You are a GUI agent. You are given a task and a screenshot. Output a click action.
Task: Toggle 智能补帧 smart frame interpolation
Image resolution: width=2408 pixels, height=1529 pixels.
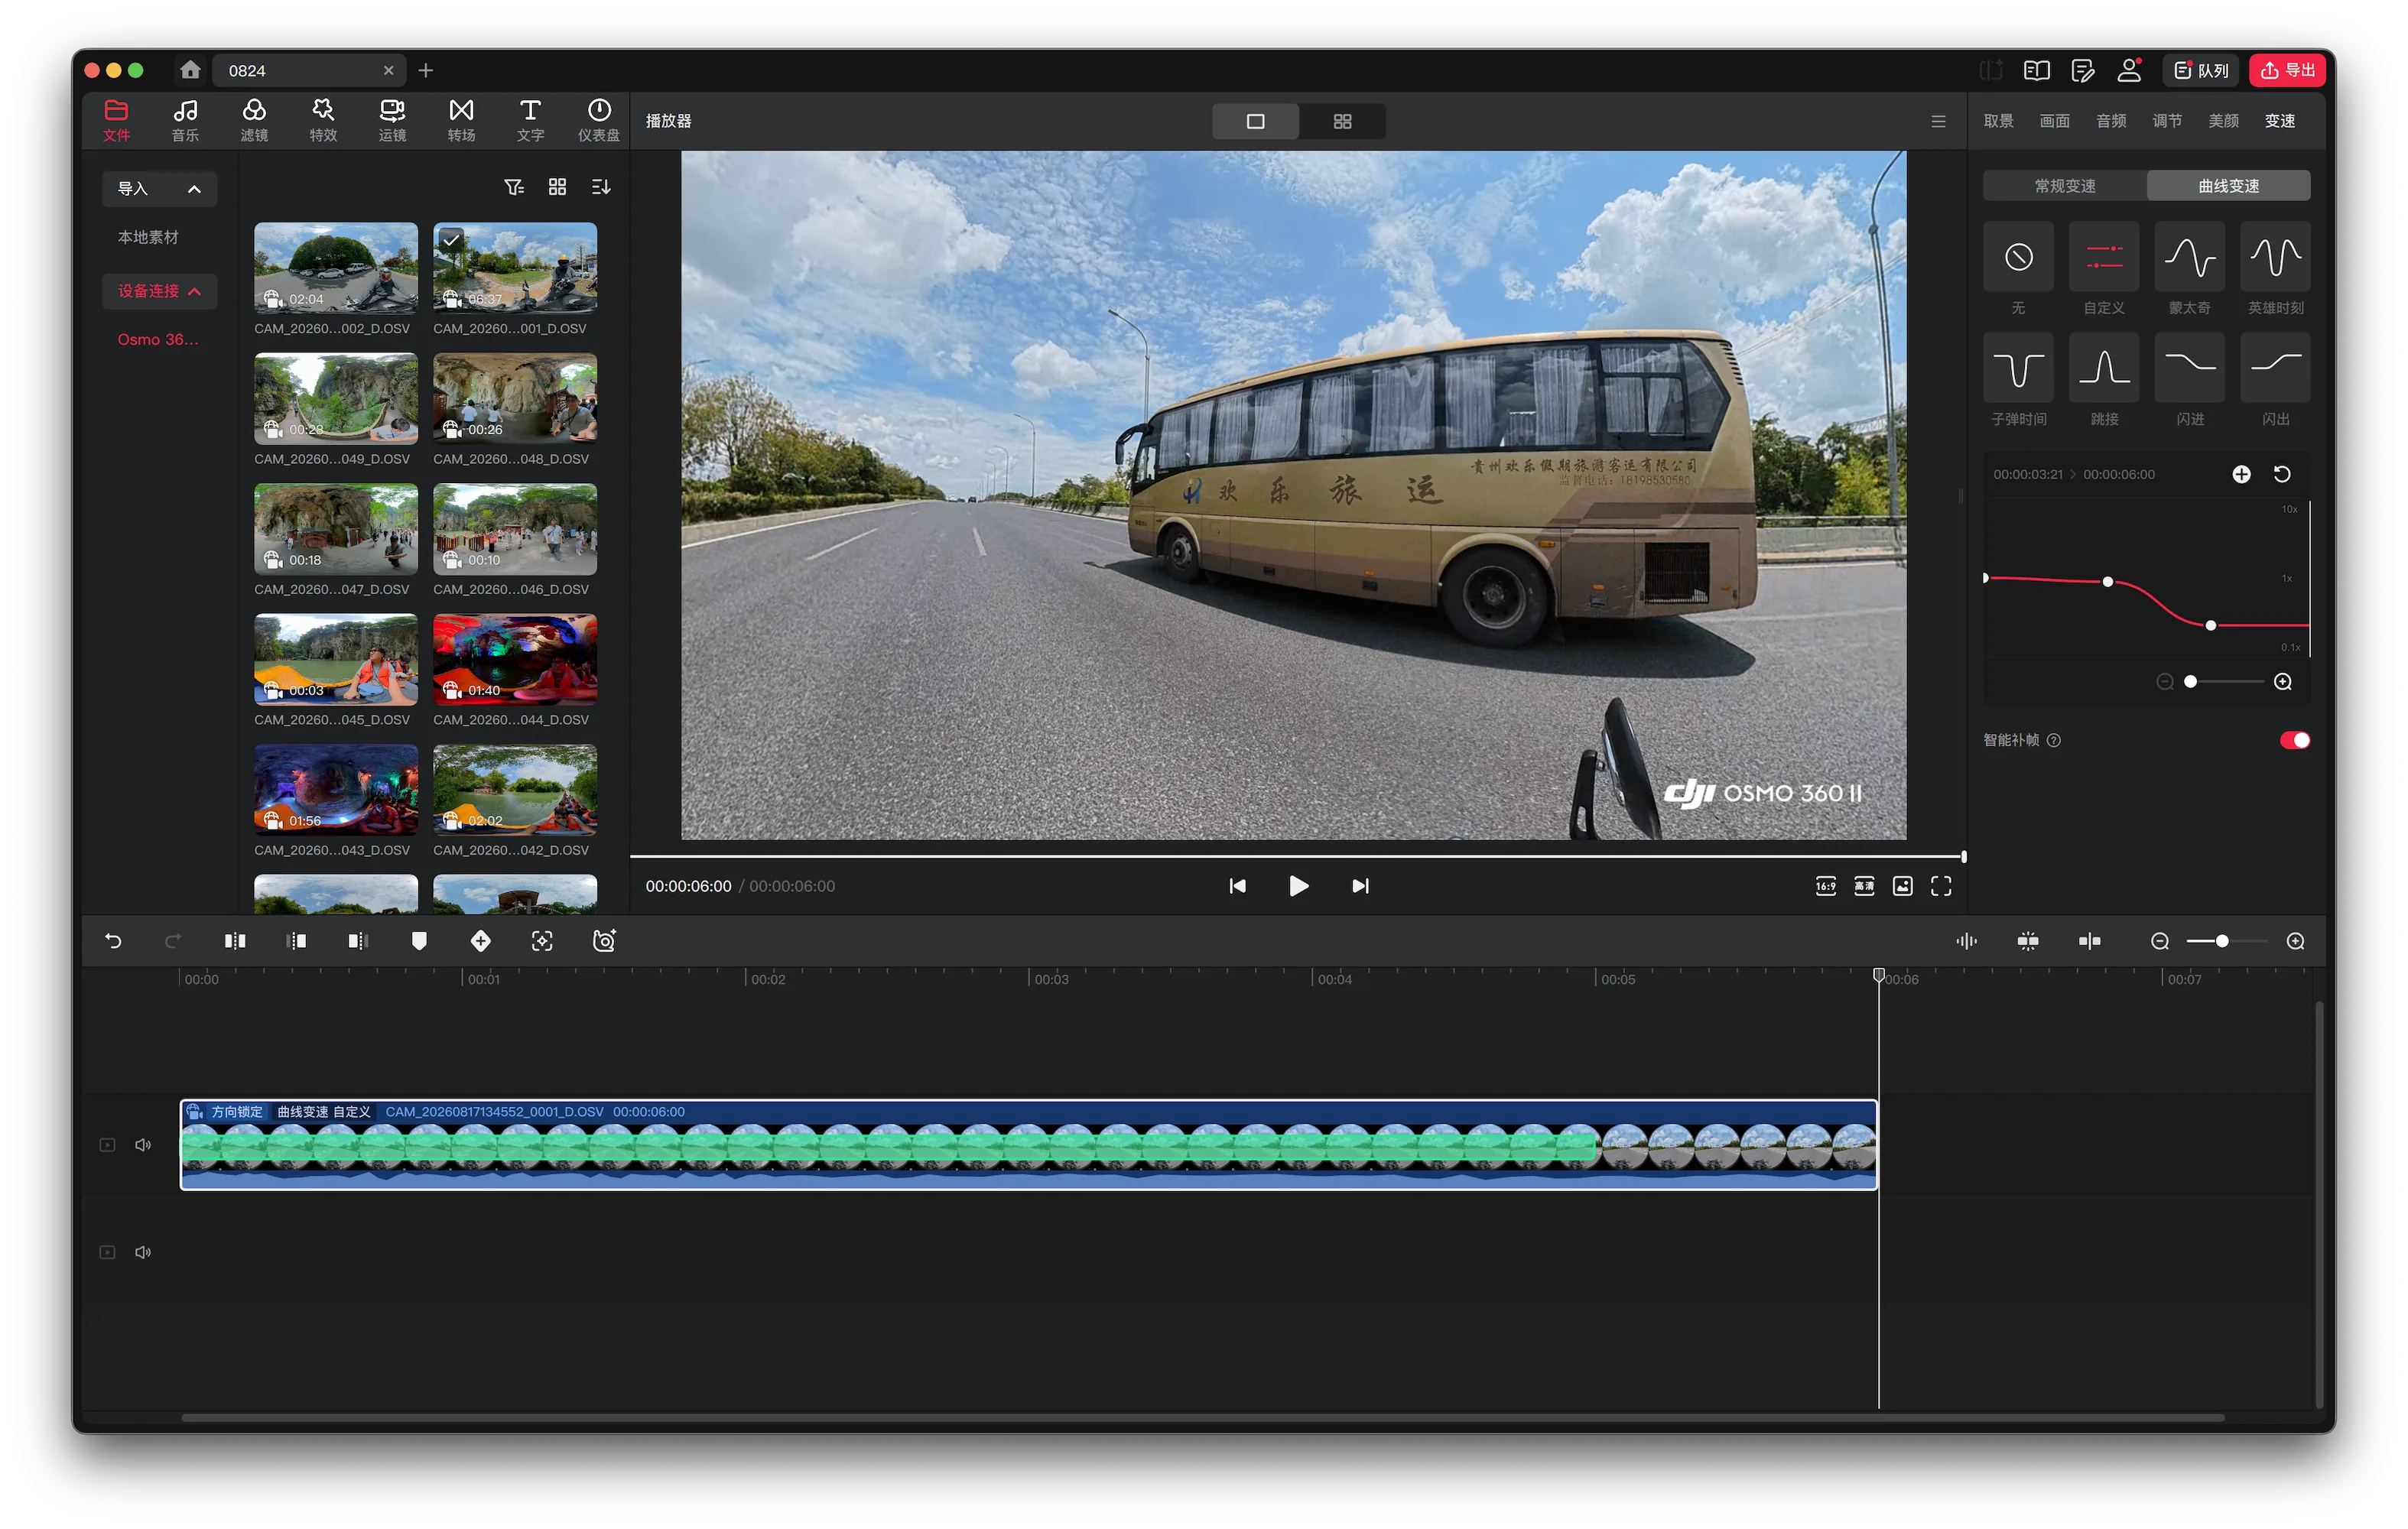(2294, 740)
